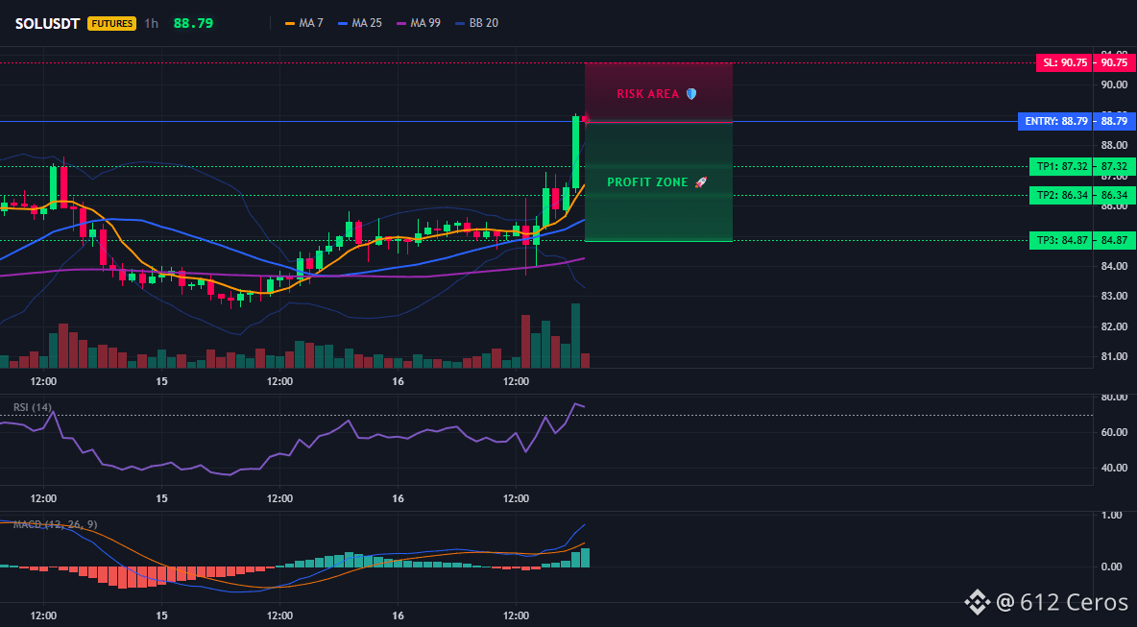Click the rocket icon beside PROFIT ZONE

pyautogui.click(x=700, y=182)
